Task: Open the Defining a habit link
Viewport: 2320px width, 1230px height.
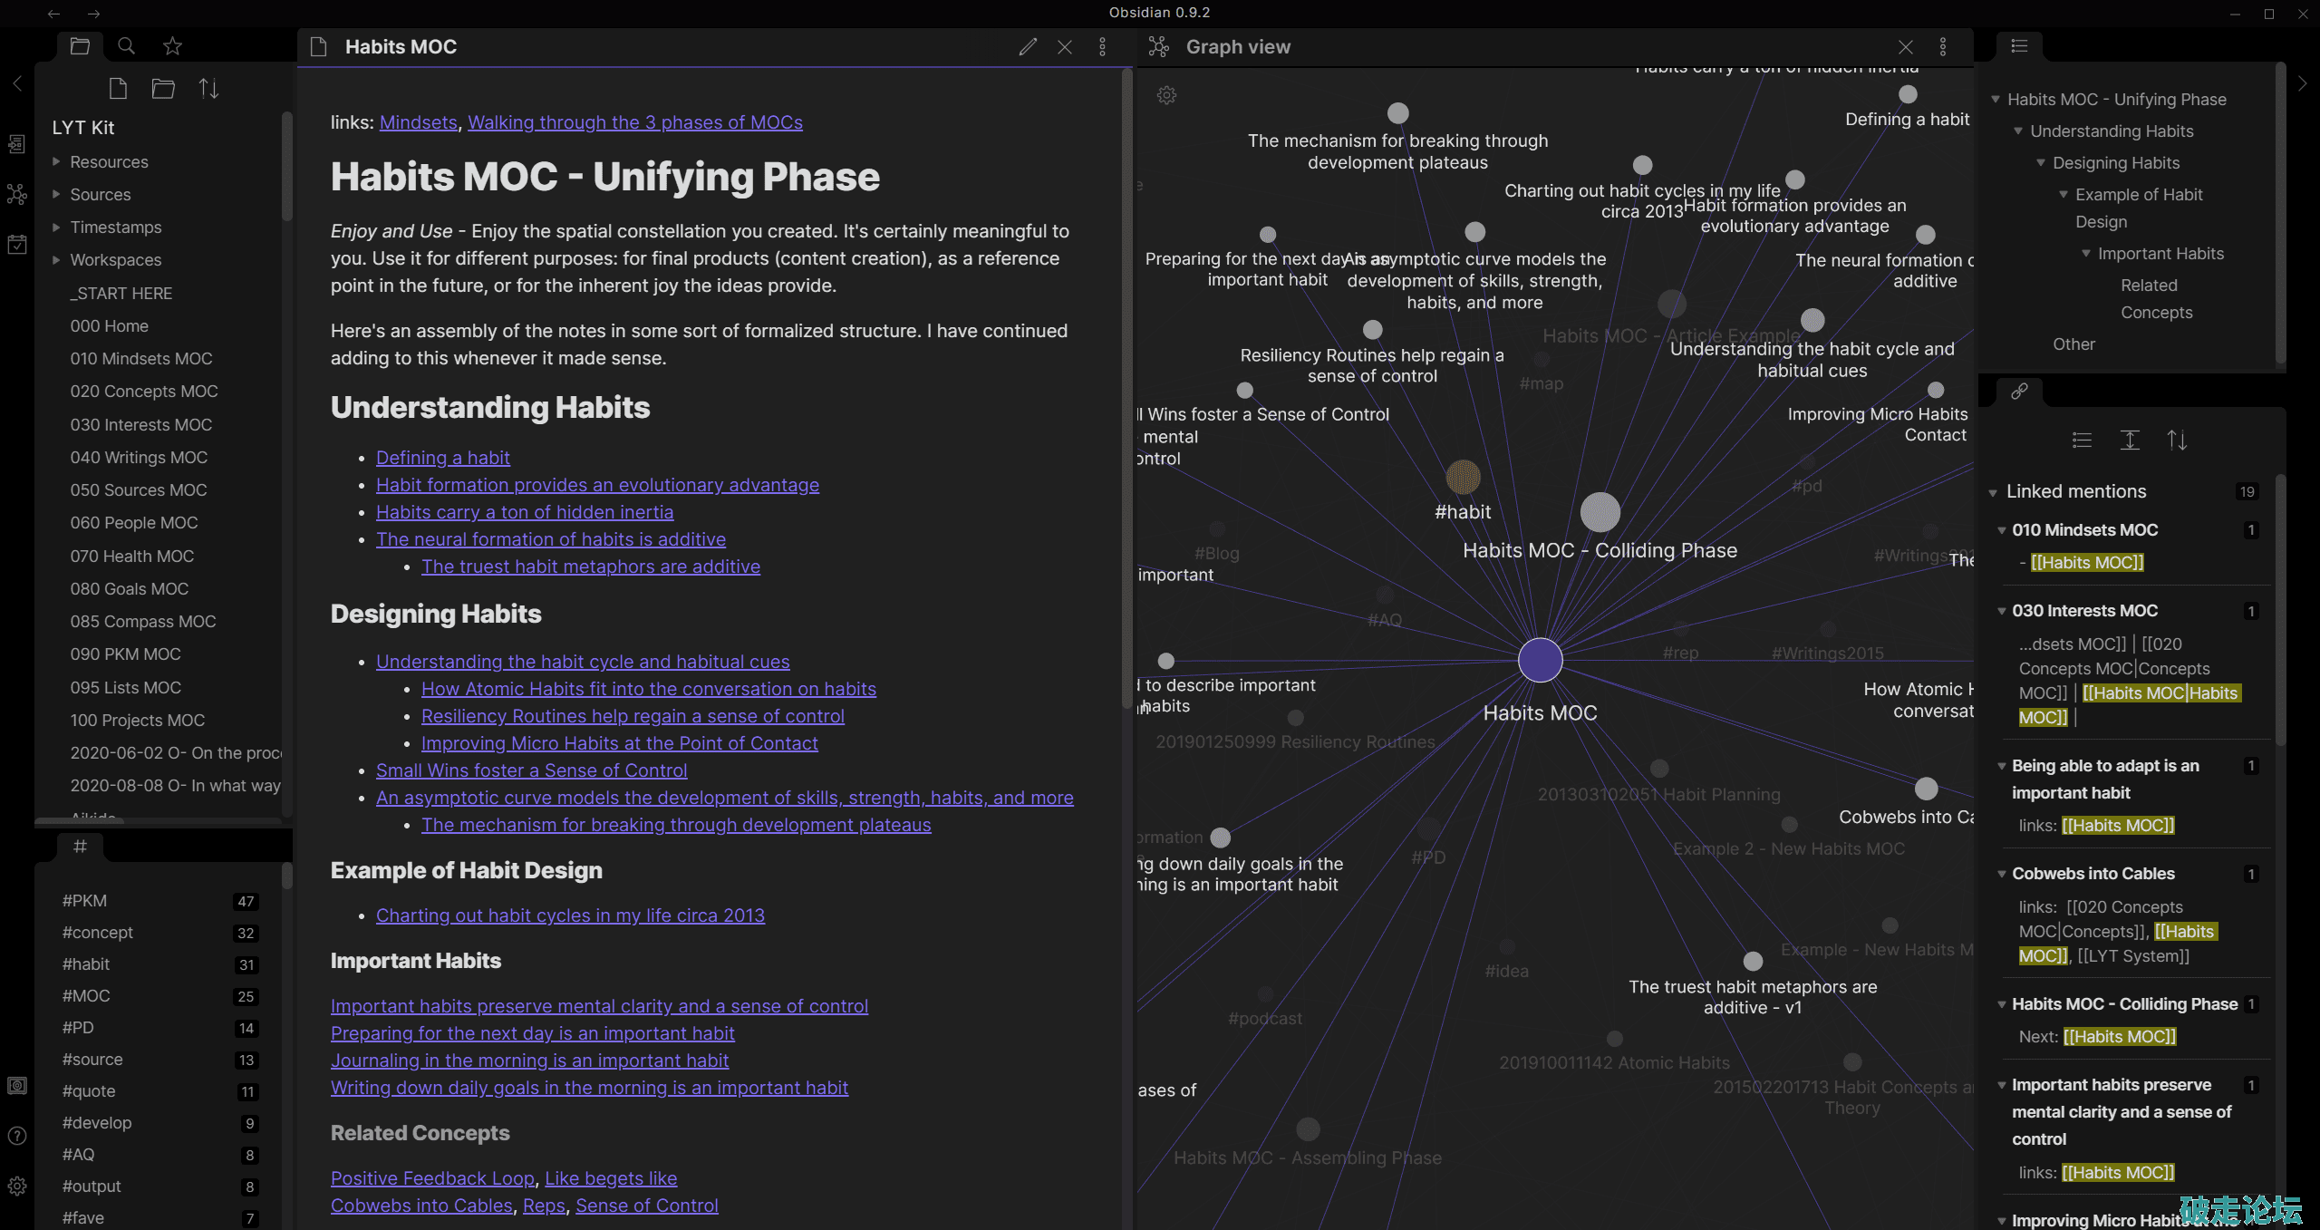Action: pos(442,458)
